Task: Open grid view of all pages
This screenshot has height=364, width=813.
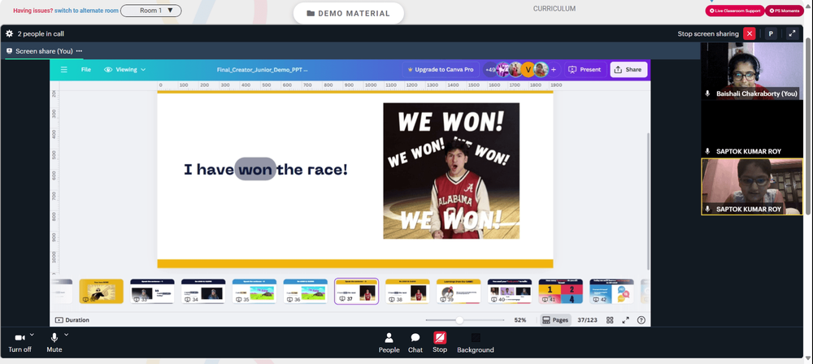Action: pos(610,320)
